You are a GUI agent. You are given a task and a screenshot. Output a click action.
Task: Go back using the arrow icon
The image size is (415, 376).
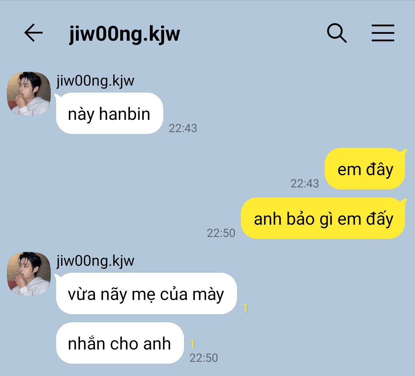click(x=33, y=33)
